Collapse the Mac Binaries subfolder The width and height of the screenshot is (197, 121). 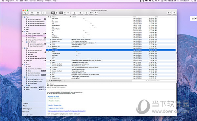[x=23, y=42]
